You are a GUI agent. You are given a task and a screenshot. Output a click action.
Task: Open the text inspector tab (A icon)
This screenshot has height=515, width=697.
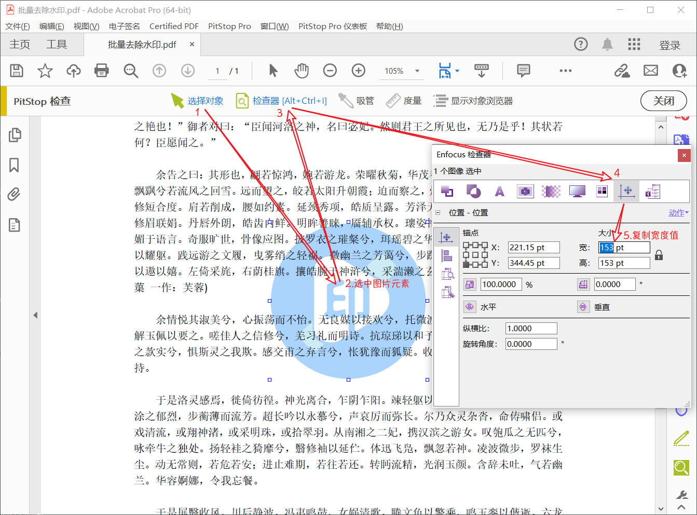pos(499,192)
